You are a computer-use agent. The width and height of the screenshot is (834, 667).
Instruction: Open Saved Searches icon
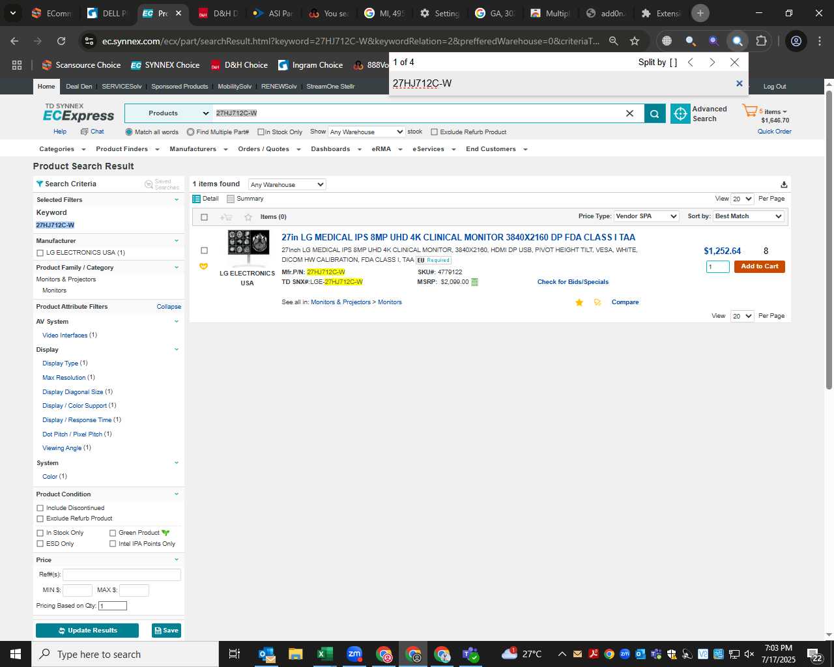pos(149,184)
